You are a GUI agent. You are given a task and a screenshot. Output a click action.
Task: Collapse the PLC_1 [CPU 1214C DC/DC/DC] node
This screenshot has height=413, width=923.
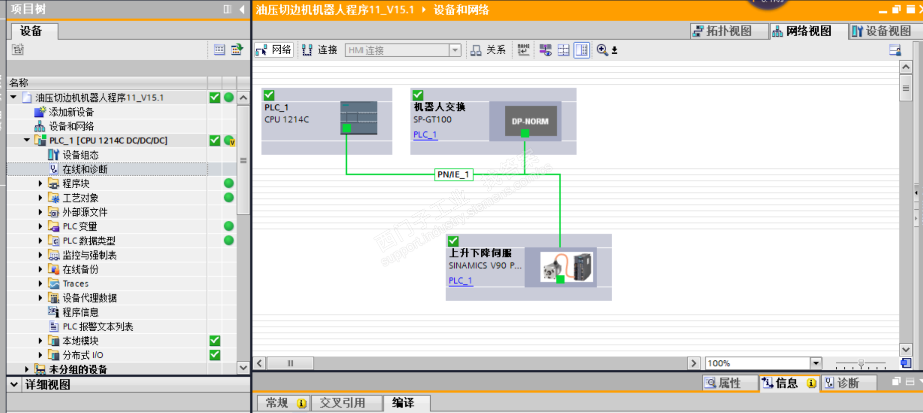(x=27, y=141)
